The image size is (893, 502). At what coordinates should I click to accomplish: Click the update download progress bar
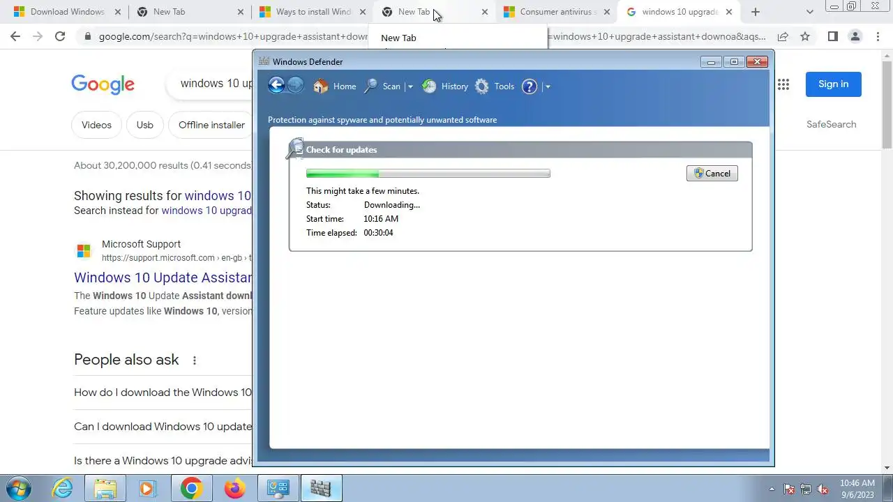[x=428, y=174]
